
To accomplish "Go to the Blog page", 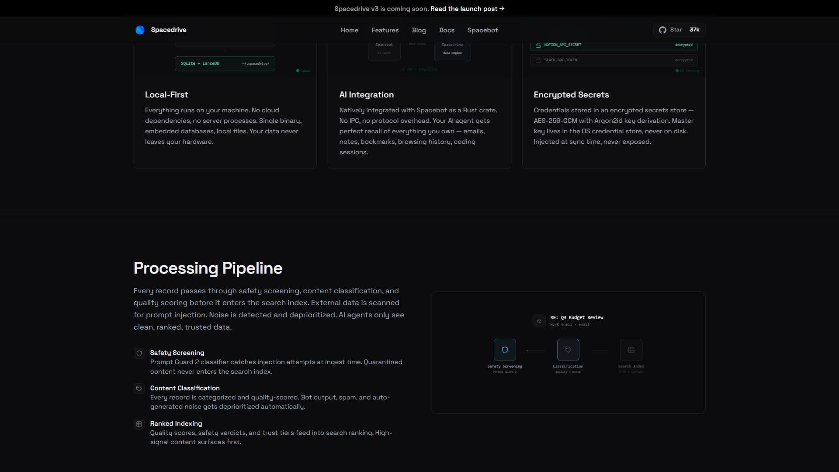I will 419,30.
